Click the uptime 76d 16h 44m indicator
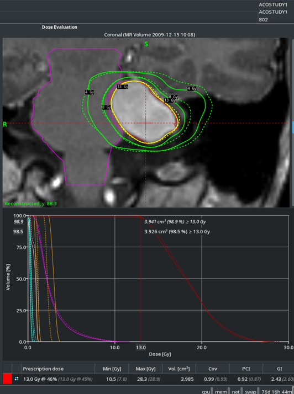This screenshot has width=294, height=394. (277, 391)
